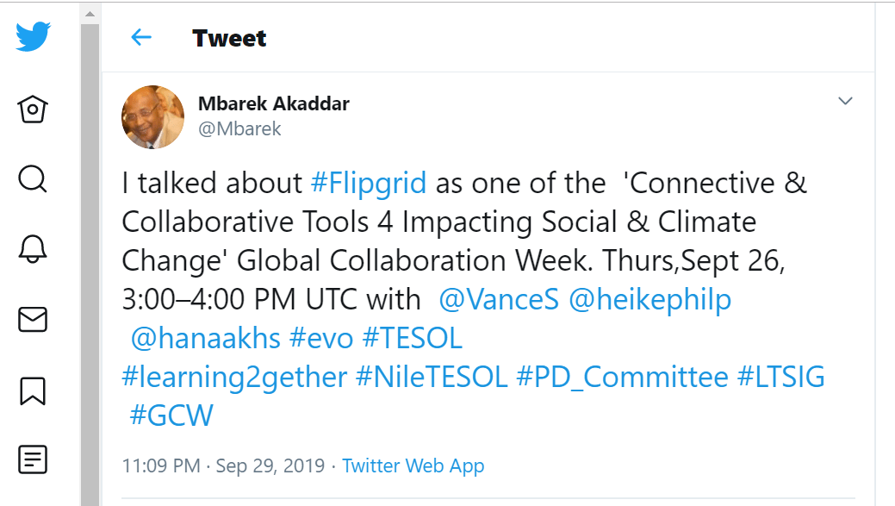Click the Twitter Web App source link
This screenshot has width=895, height=506.
point(413,466)
